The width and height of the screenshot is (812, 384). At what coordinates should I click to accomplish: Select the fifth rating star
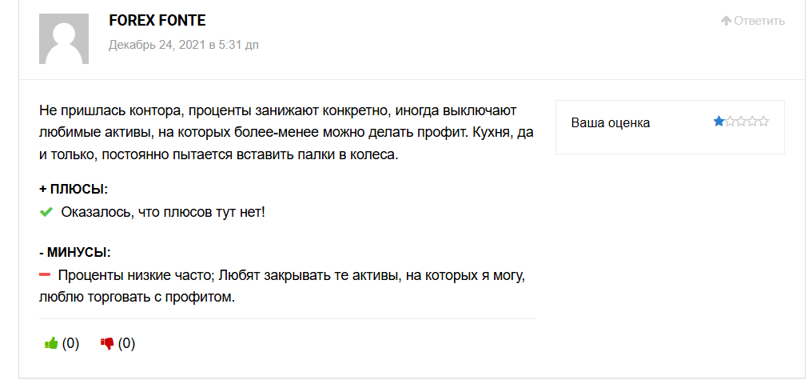point(763,122)
